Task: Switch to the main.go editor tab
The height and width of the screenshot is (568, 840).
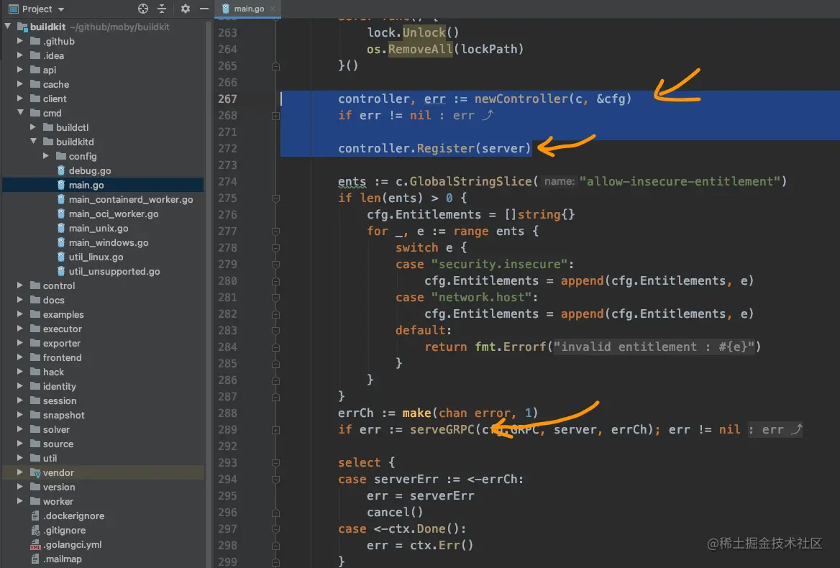Action: tap(247, 9)
